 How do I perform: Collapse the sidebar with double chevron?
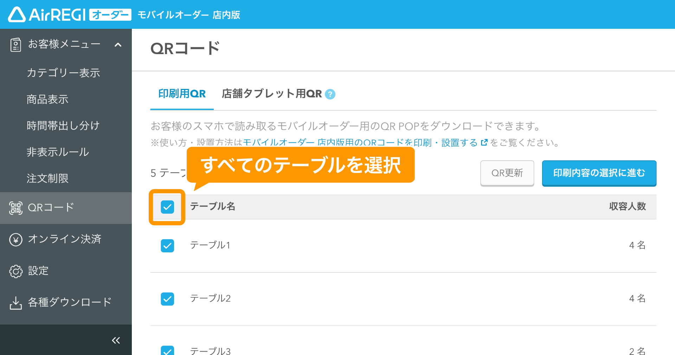click(116, 340)
